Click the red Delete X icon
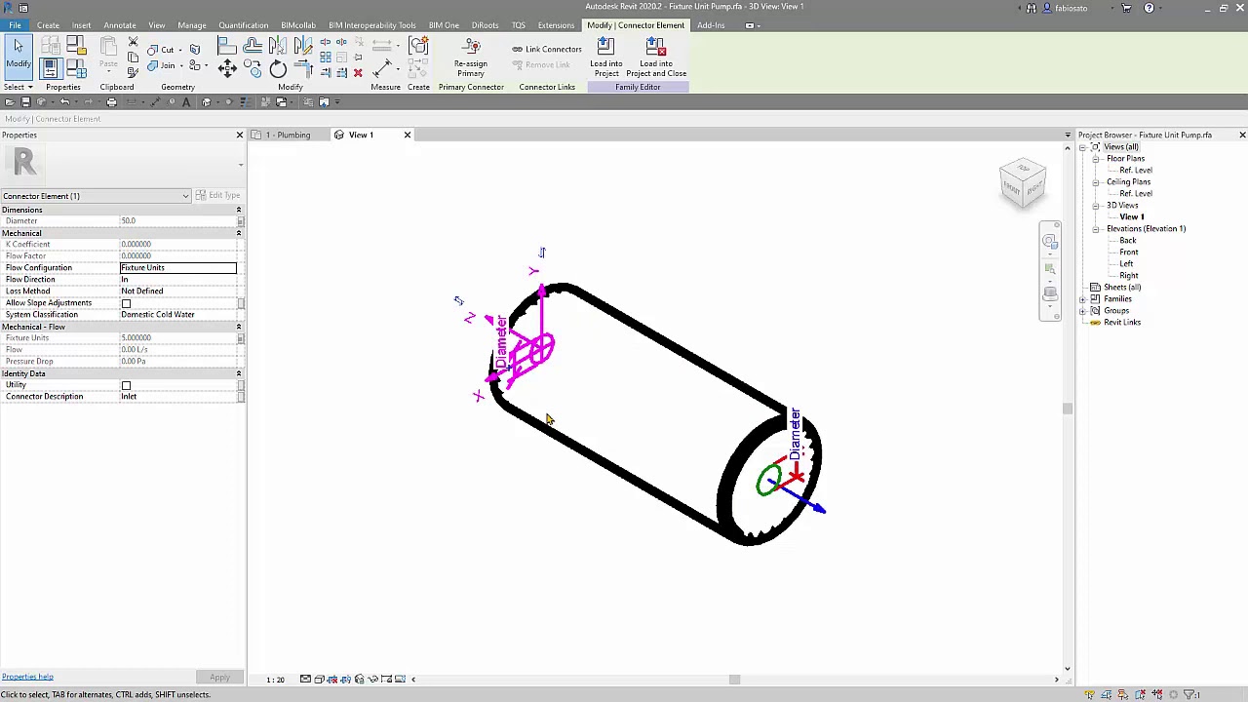 (x=358, y=72)
